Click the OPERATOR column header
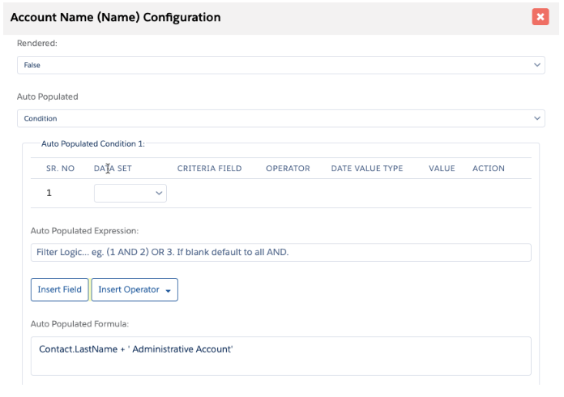This screenshot has height=397, width=564. point(288,169)
